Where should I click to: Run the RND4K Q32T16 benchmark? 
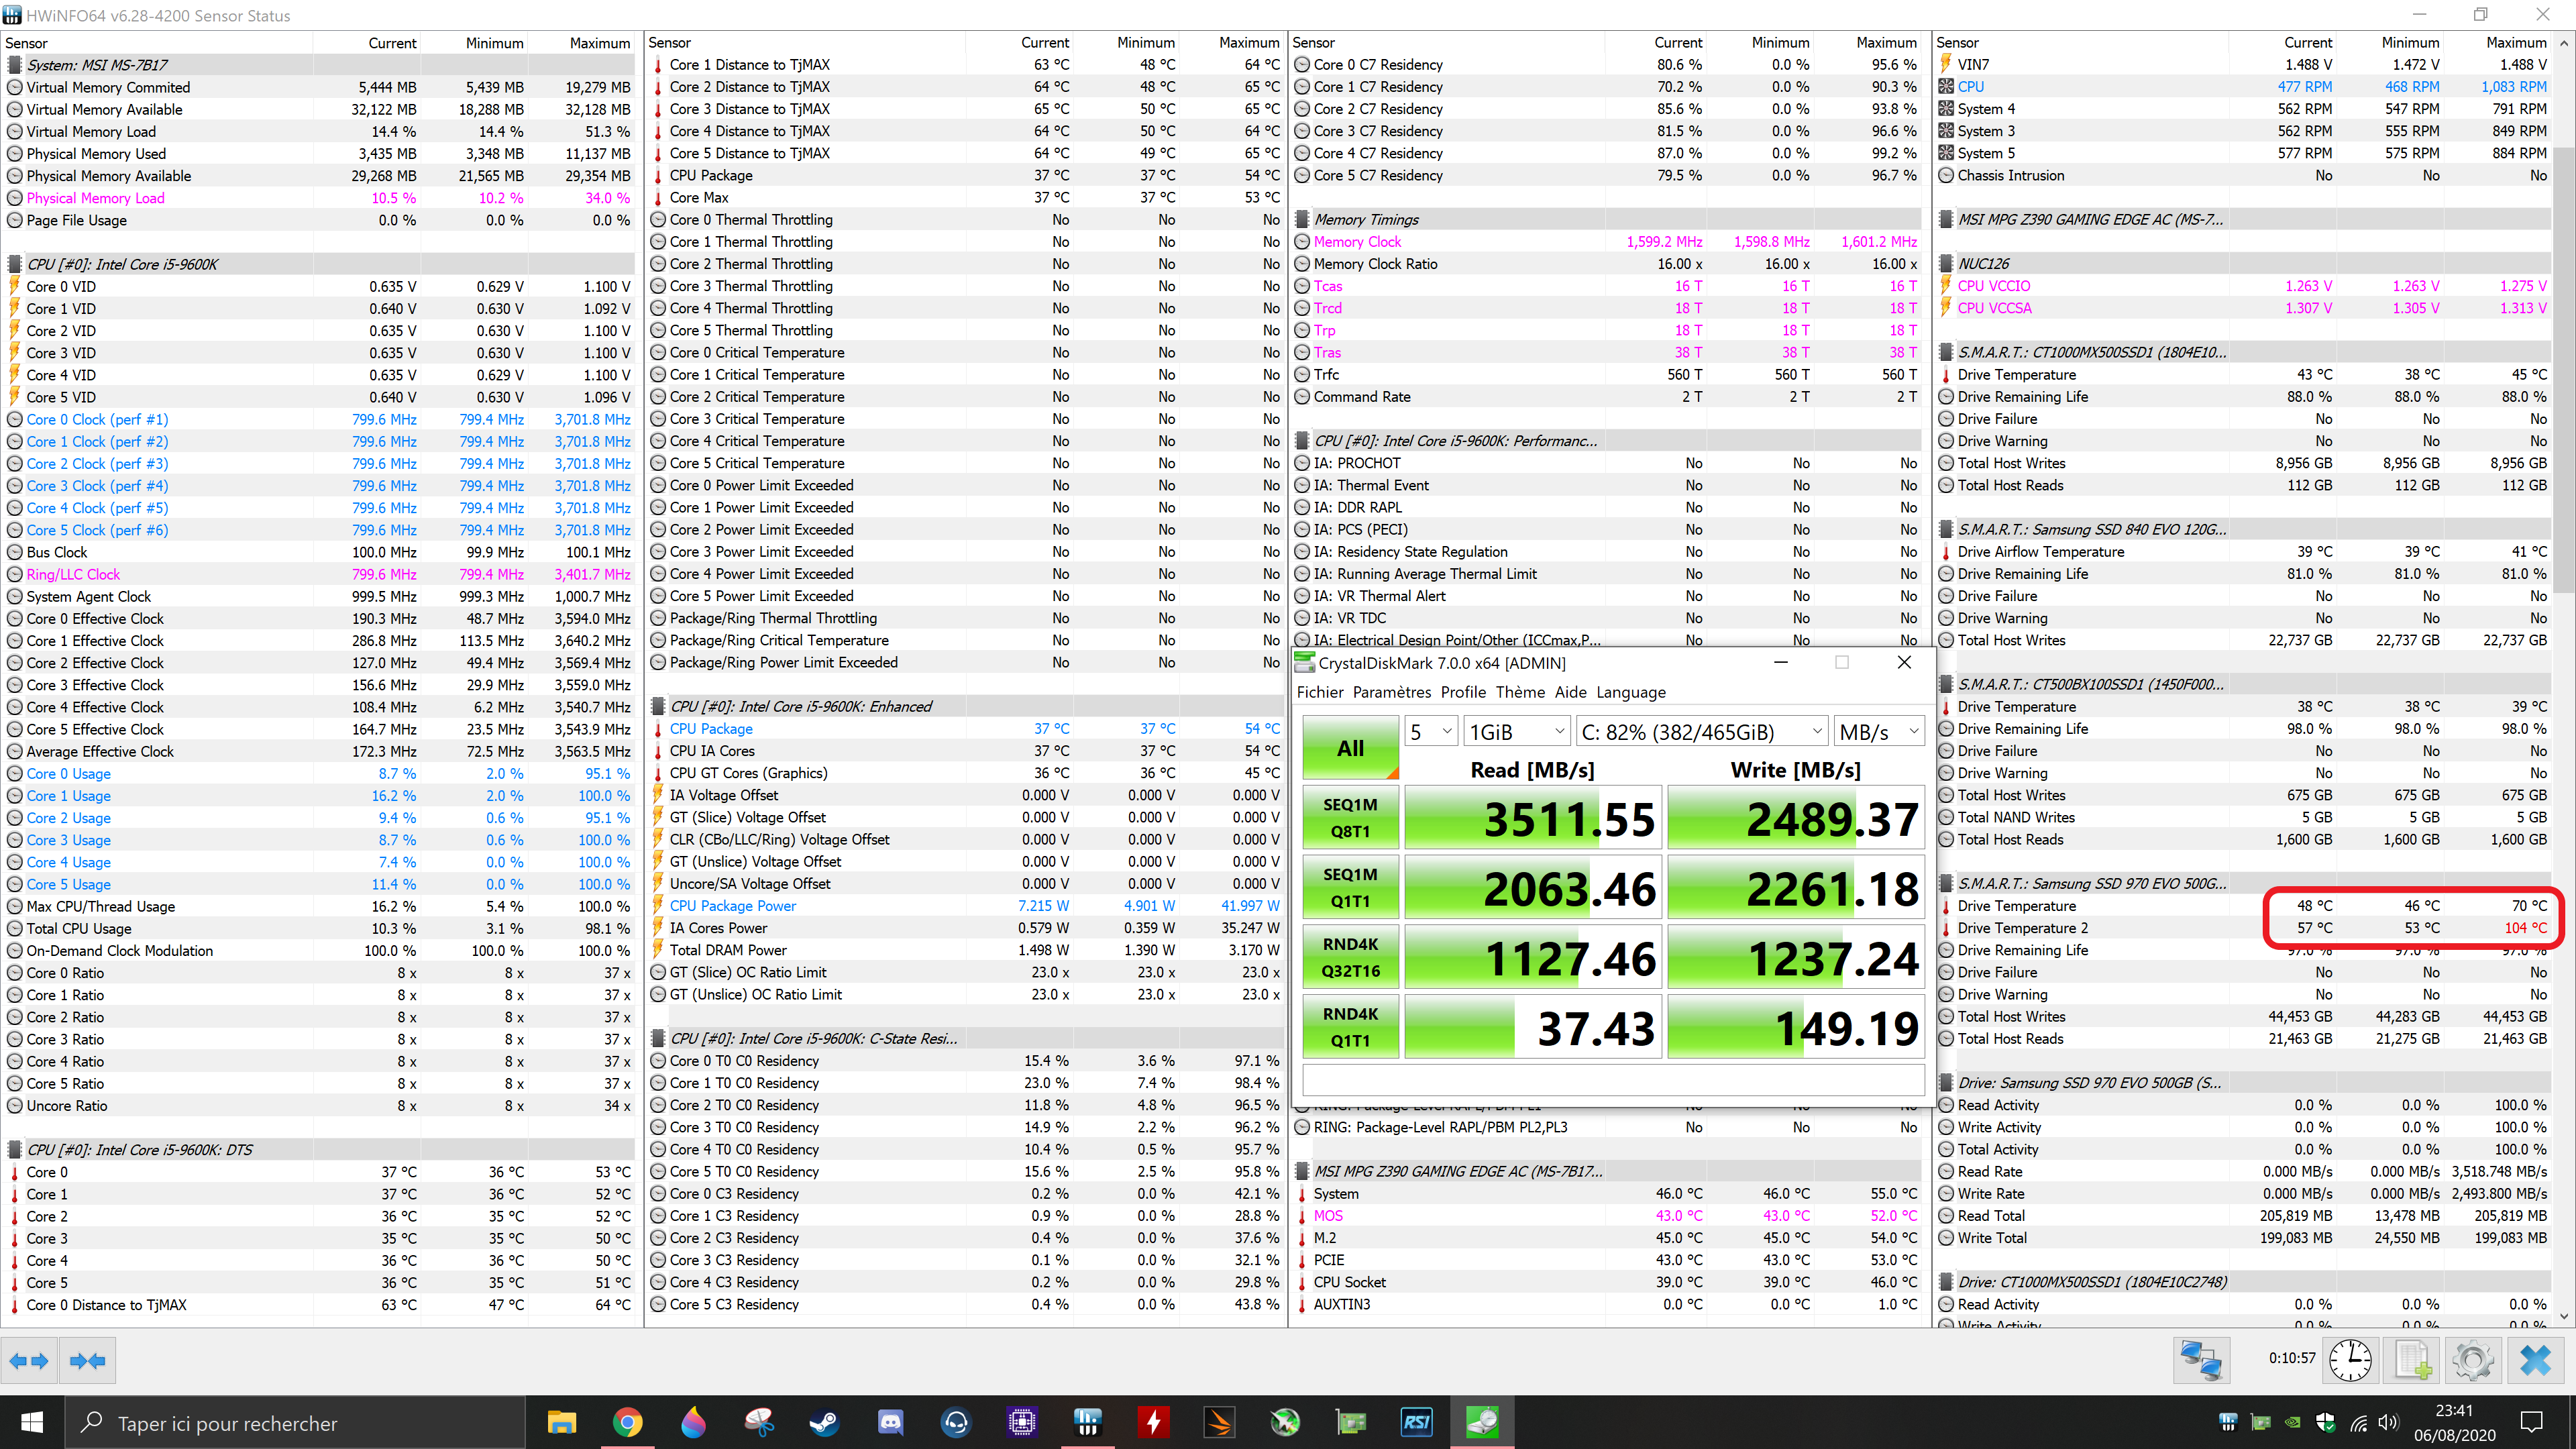click(1350, 957)
